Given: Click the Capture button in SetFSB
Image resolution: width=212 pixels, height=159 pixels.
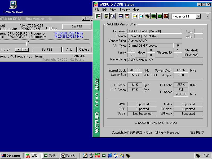Looking at the screenshot, I should [84, 50].
